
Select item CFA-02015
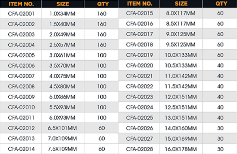[x=139, y=13]
